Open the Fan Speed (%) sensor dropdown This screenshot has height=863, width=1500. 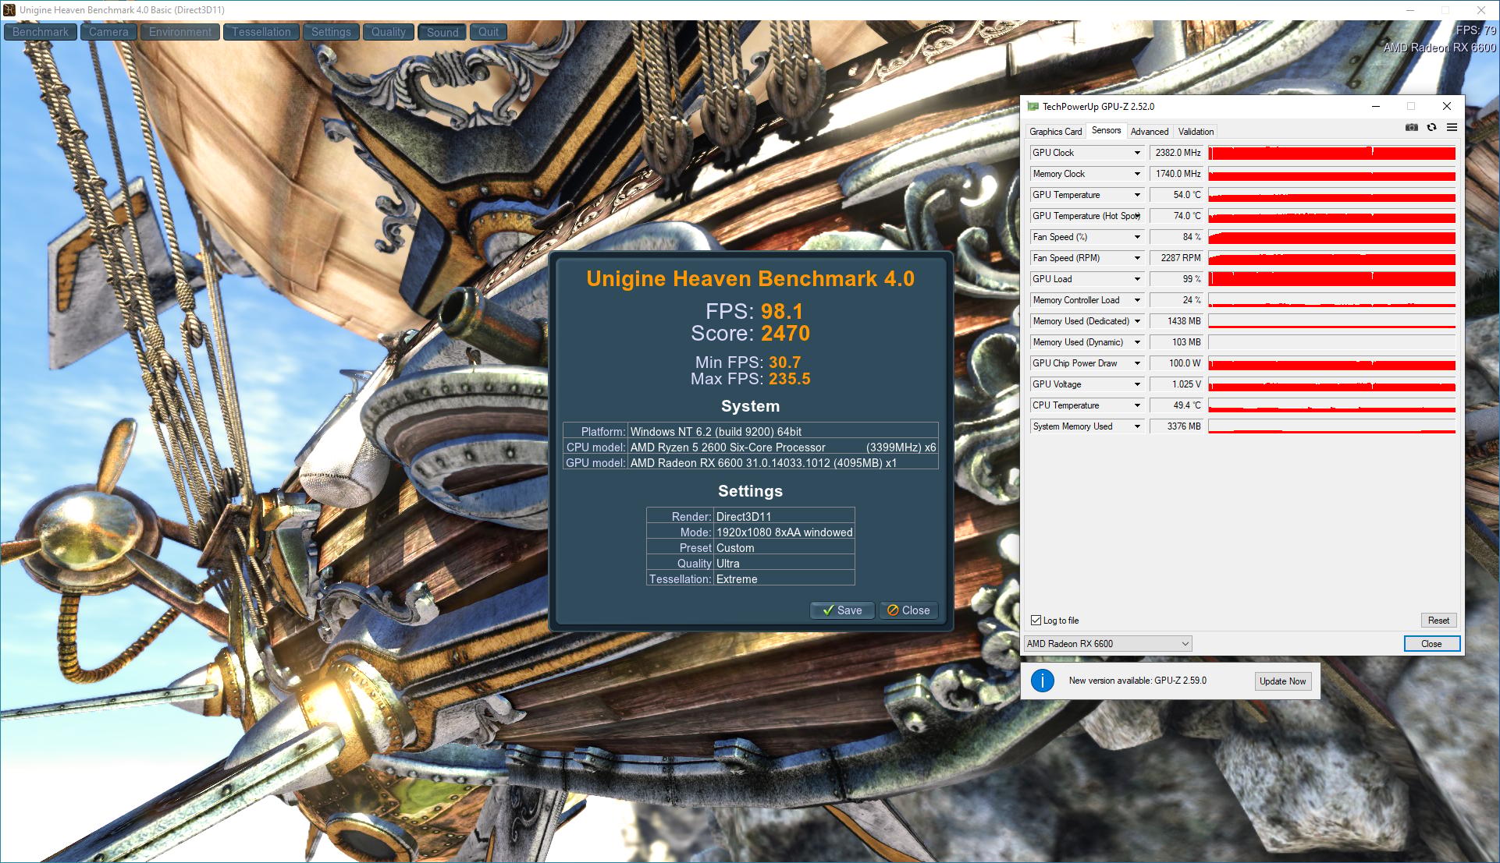[x=1137, y=237]
